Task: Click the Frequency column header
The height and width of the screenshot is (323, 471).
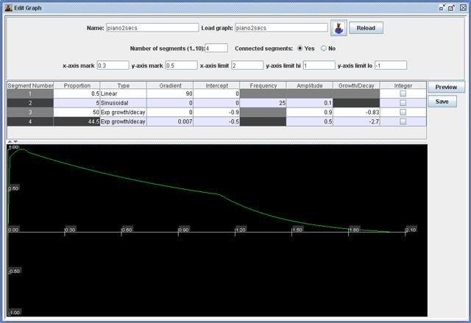Action: [263, 85]
